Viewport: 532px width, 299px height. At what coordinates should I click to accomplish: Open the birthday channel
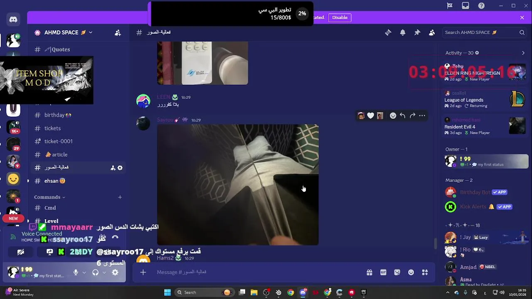pyautogui.click(x=78, y=115)
